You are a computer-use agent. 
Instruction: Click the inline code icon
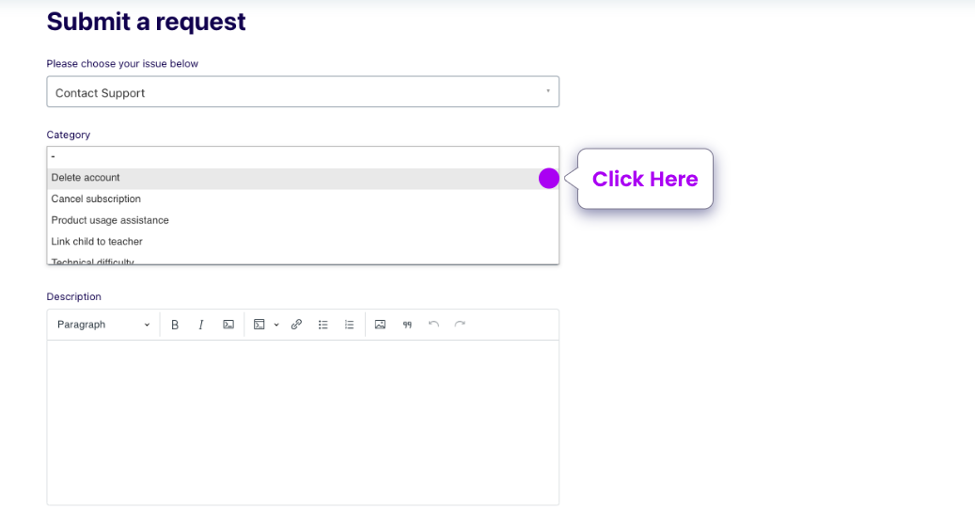click(x=228, y=325)
